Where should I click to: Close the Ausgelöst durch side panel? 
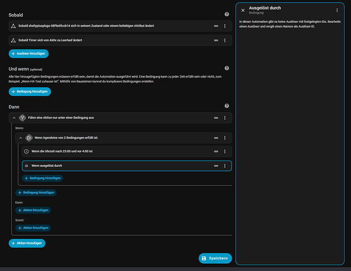point(243,10)
